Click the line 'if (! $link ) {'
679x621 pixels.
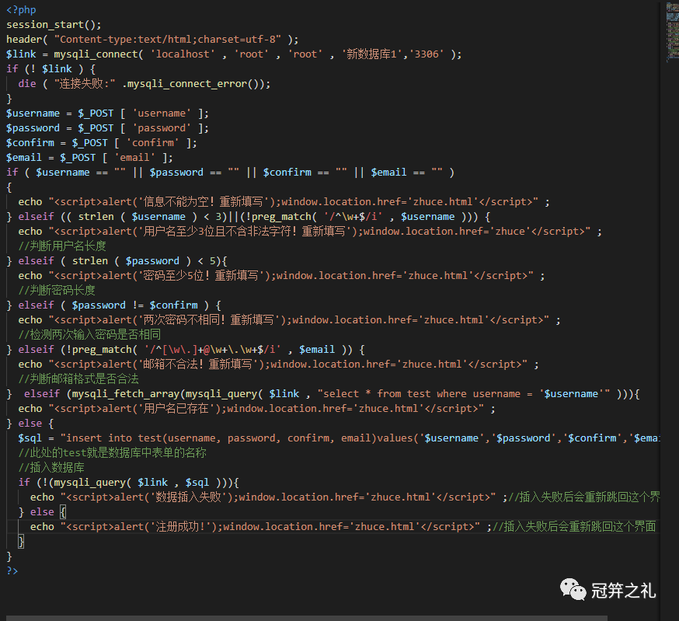[x=50, y=69]
